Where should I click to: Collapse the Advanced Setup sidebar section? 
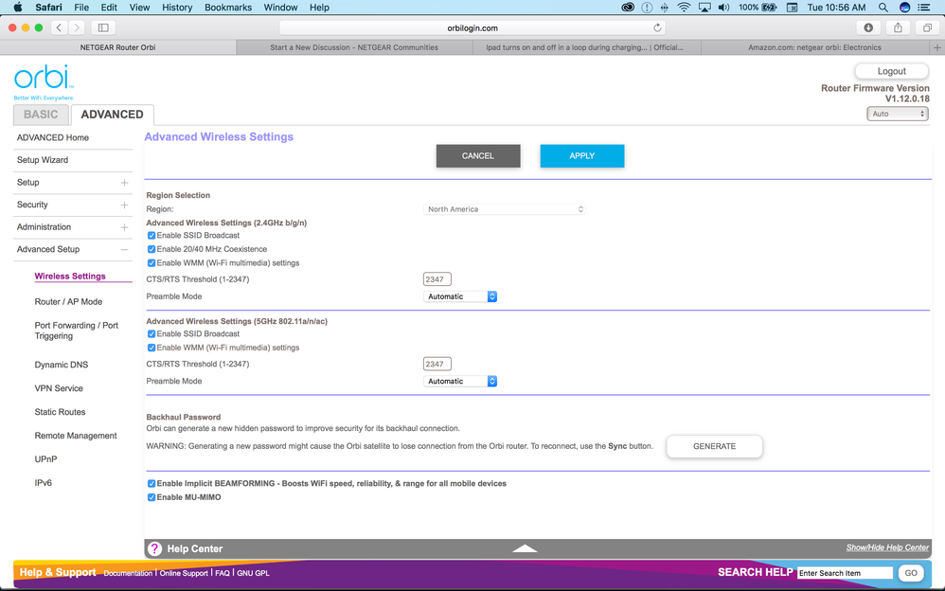click(x=124, y=250)
